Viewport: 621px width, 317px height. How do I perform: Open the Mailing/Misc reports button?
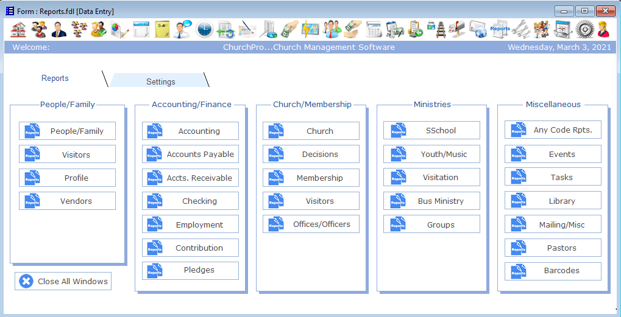[553, 224]
